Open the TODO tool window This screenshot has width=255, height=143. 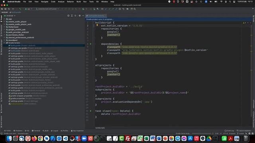(x=7, y=131)
